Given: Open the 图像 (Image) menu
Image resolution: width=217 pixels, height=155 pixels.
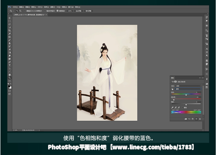Looking at the screenshot, I should coord(28,7).
